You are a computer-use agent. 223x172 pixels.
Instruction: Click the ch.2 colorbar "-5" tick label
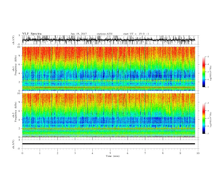pos(208,118)
